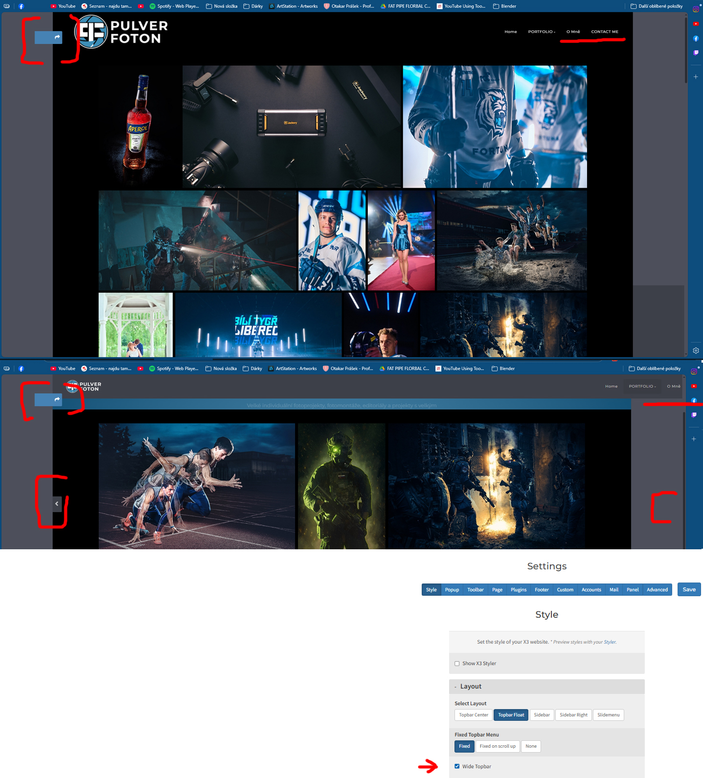Open PORTFOLIO dropdown in lower browser window menu
The width and height of the screenshot is (703, 778).
point(642,386)
